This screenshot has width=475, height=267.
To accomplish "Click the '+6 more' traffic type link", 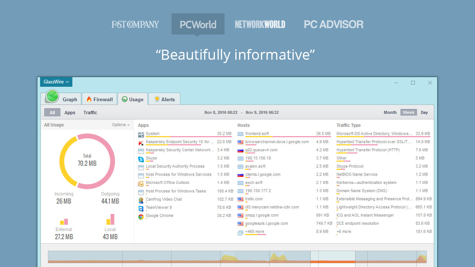I will click(344, 231).
